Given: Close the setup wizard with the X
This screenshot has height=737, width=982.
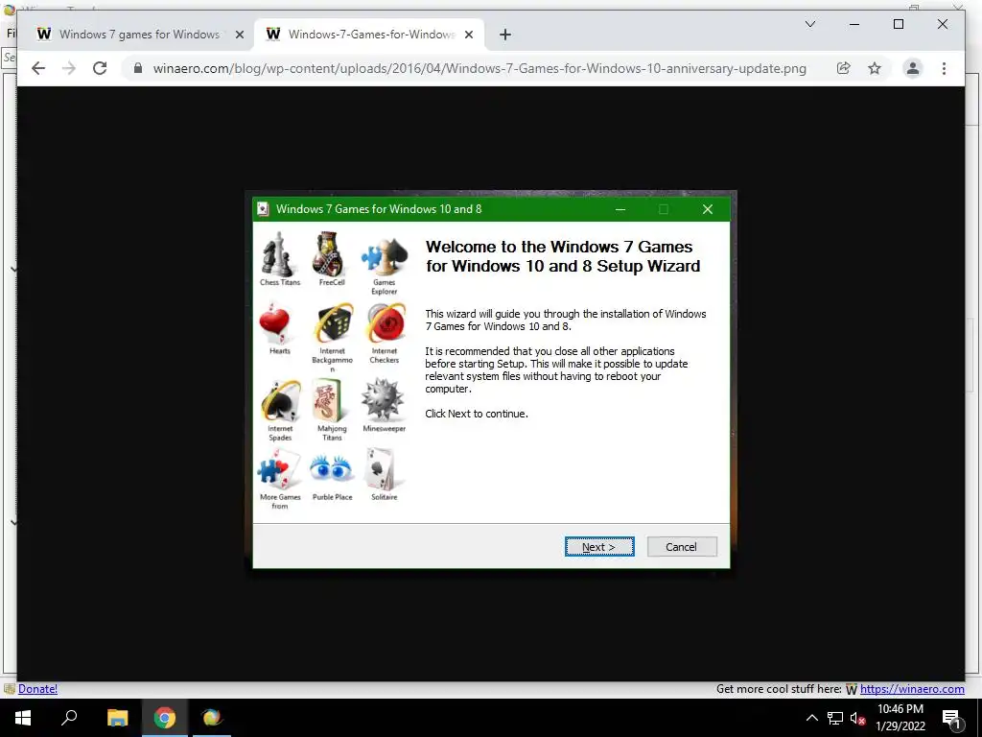Looking at the screenshot, I should point(708,209).
